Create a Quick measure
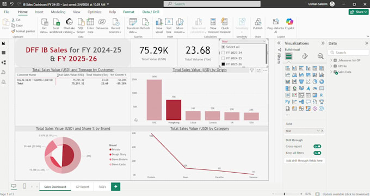370x196 pixels. 225,26
